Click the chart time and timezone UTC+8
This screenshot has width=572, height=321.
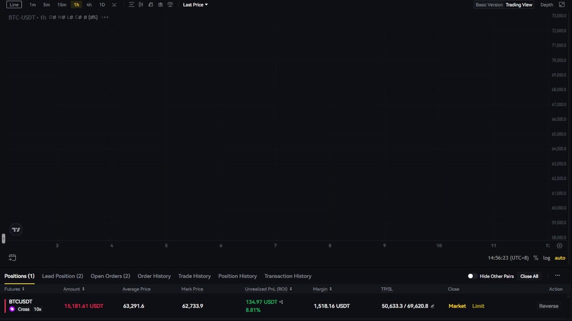tap(508, 258)
